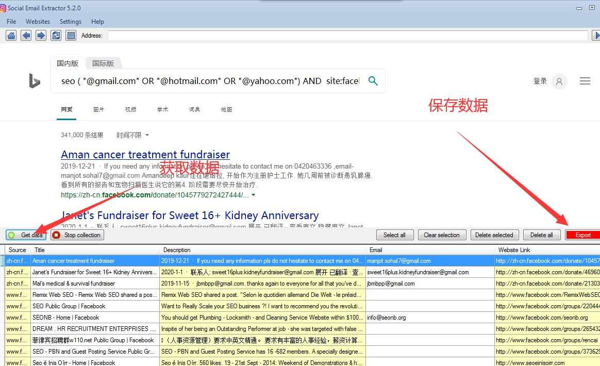Click the Back arrow icon
Screen dimensions: 600x366
click(26, 35)
